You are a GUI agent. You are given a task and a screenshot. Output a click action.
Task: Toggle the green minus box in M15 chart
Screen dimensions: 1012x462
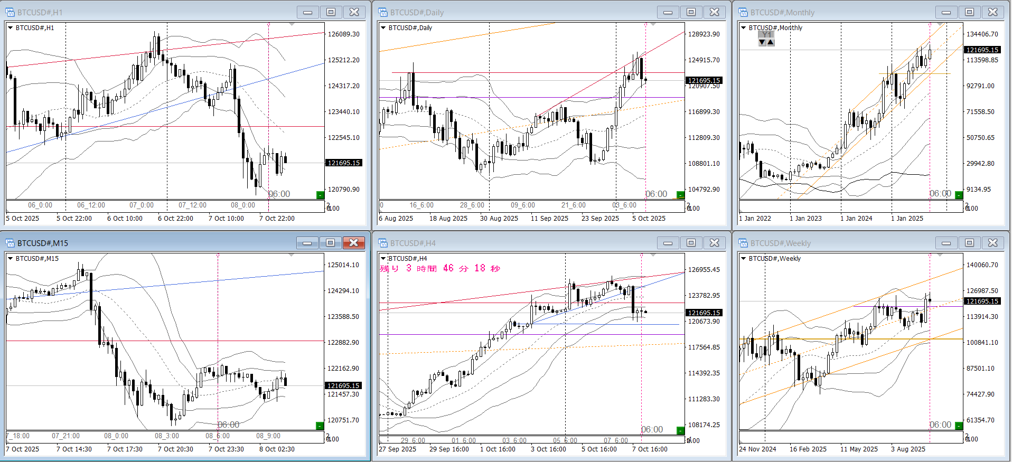point(320,426)
